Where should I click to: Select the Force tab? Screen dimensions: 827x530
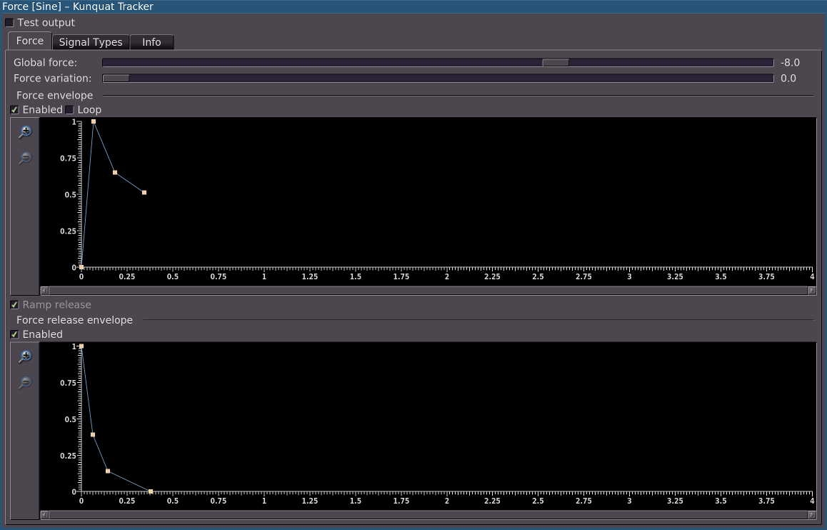[x=29, y=41]
